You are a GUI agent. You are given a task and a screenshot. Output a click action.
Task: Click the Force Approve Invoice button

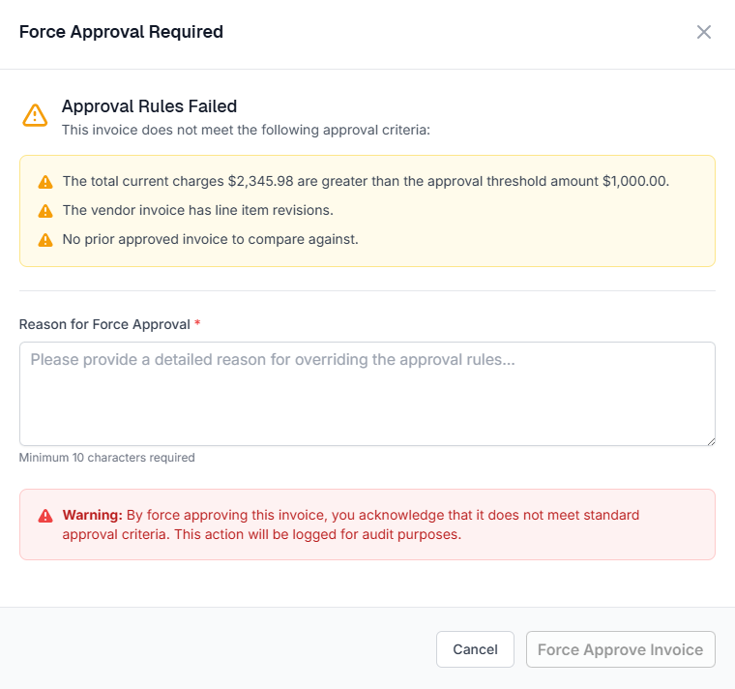pyautogui.click(x=620, y=649)
